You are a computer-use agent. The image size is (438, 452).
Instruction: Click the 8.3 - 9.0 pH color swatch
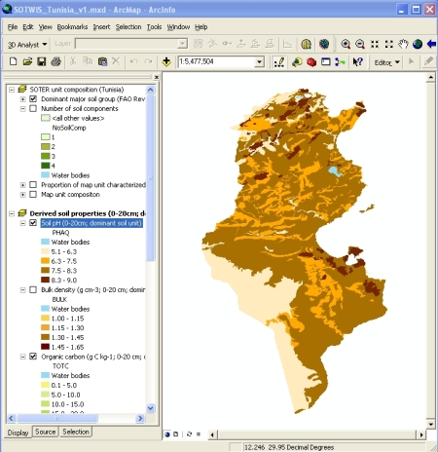[x=45, y=280]
